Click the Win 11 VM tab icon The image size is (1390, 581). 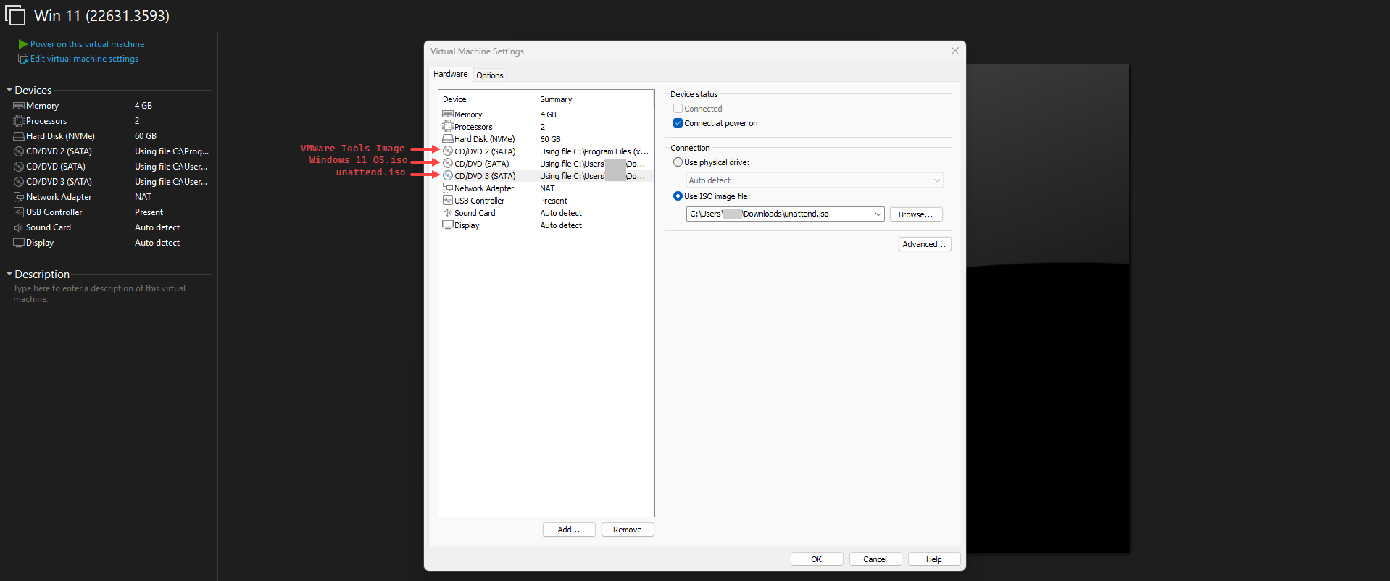(x=15, y=15)
